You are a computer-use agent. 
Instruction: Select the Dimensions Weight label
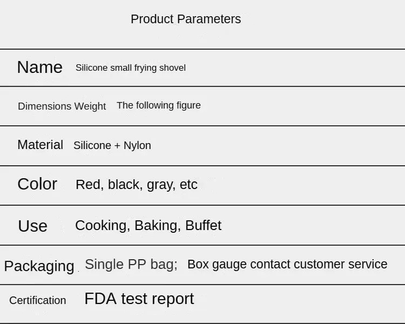click(x=62, y=106)
